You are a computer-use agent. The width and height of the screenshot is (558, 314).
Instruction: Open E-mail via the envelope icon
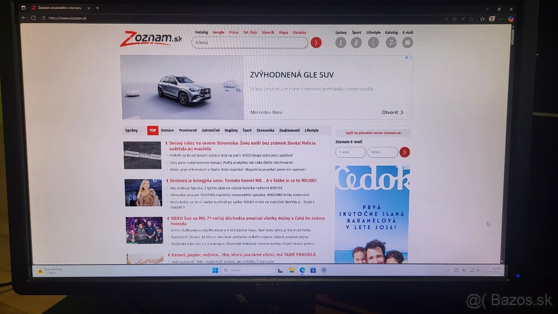tap(407, 42)
